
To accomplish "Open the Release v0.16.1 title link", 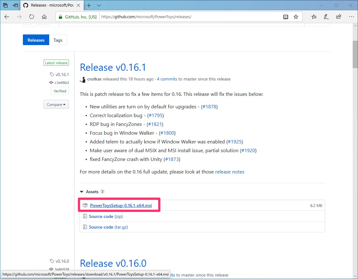I will (113, 67).
